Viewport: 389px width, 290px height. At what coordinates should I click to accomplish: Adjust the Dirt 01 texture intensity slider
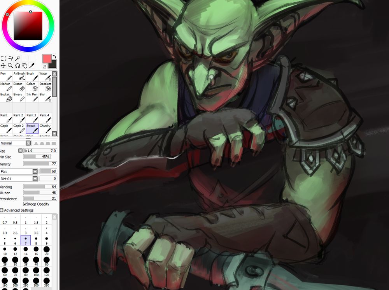tap(48, 179)
